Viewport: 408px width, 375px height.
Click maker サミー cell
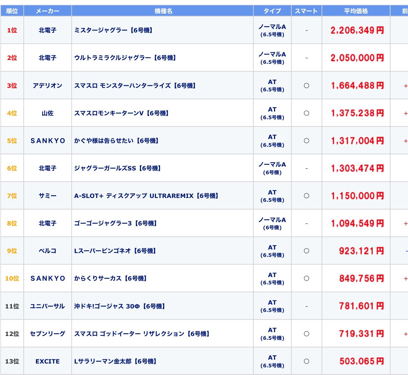point(48,196)
